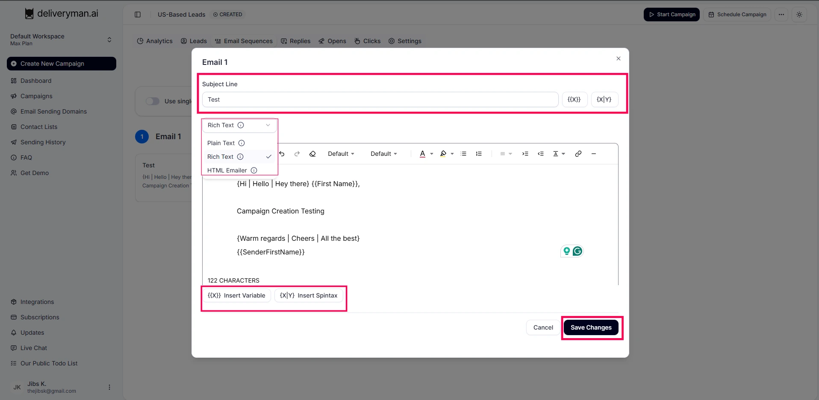The width and height of the screenshot is (819, 400).
Task: Insert a horizontal line divider
Action: click(594, 154)
